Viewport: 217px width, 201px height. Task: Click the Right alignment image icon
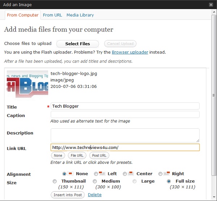click(166, 174)
